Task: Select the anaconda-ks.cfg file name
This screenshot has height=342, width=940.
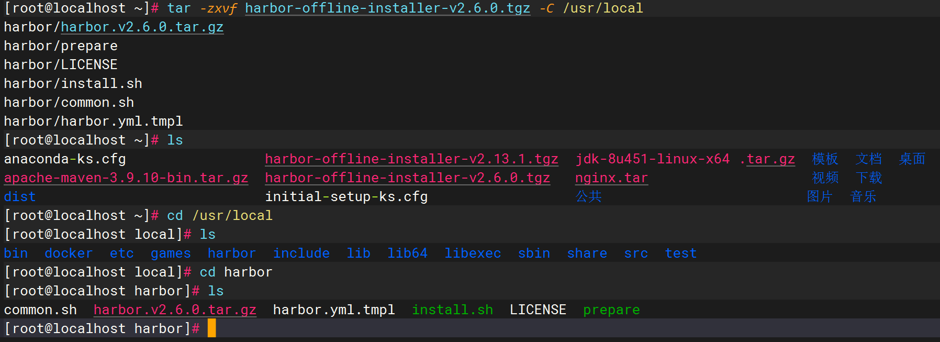Action: 65,159
